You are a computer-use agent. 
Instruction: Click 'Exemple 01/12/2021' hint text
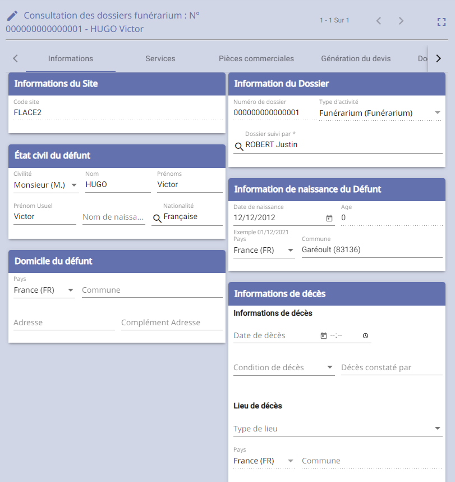[261, 232]
